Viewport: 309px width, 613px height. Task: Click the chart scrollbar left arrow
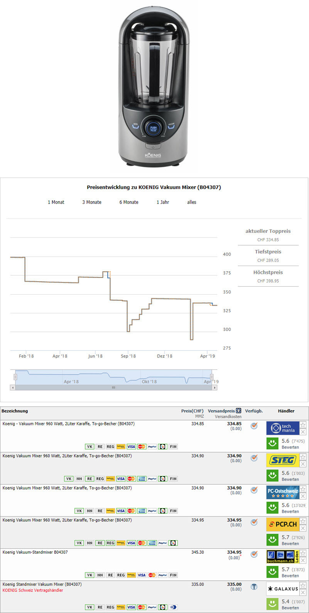[x=13, y=388]
